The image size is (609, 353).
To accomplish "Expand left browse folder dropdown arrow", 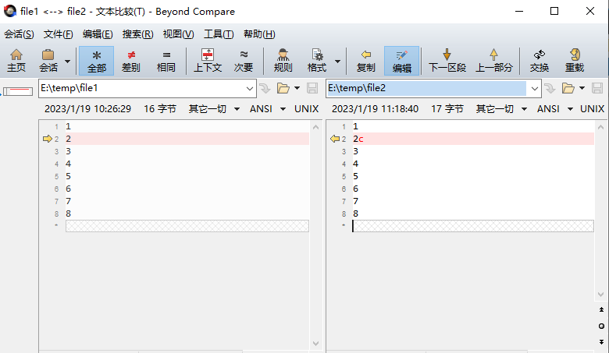I will (297, 88).
